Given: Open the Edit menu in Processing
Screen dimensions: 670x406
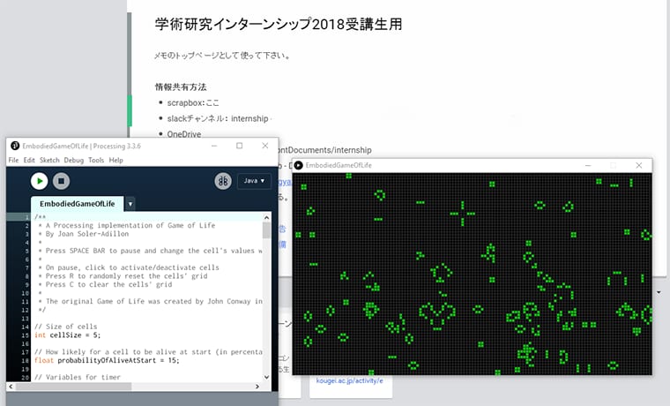Looking at the screenshot, I should (x=29, y=161).
